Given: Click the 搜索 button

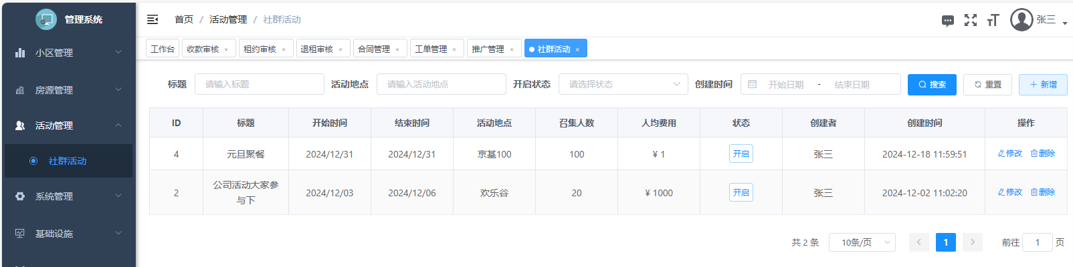Looking at the screenshot, I should point(932,85).
